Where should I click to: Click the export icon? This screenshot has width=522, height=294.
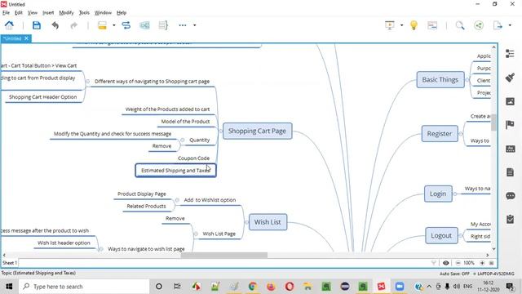click(498, 25)
